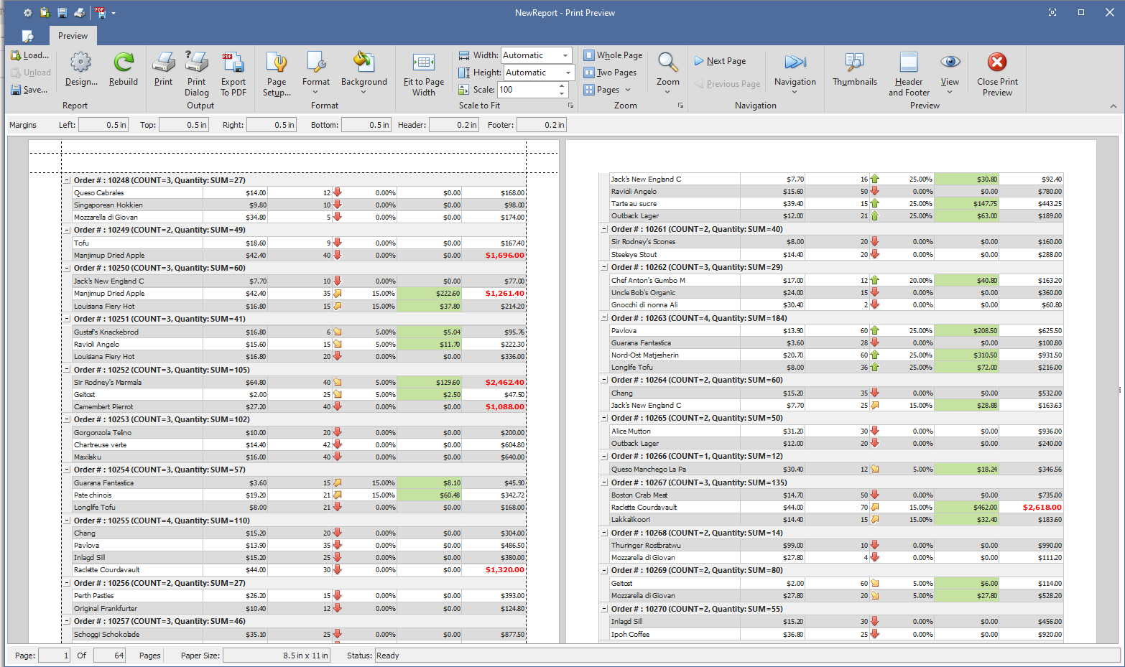Collapse the ribbon with chevron
Viewport: 1125px width, 667px height.
coord(1113,106)
